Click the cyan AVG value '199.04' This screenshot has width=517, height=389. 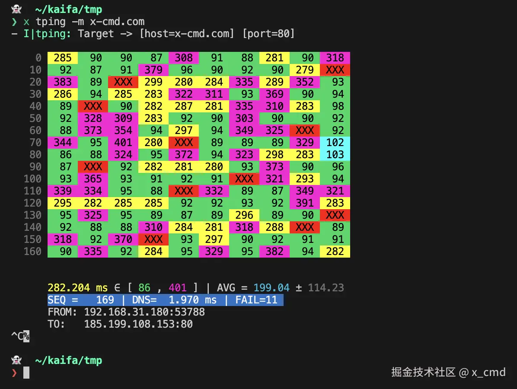(x=271, y=288)
